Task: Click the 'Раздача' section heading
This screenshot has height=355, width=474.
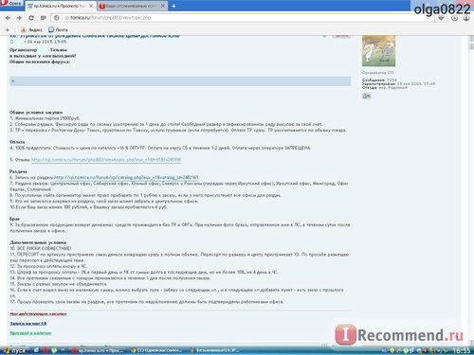Action: pos(18,171)
